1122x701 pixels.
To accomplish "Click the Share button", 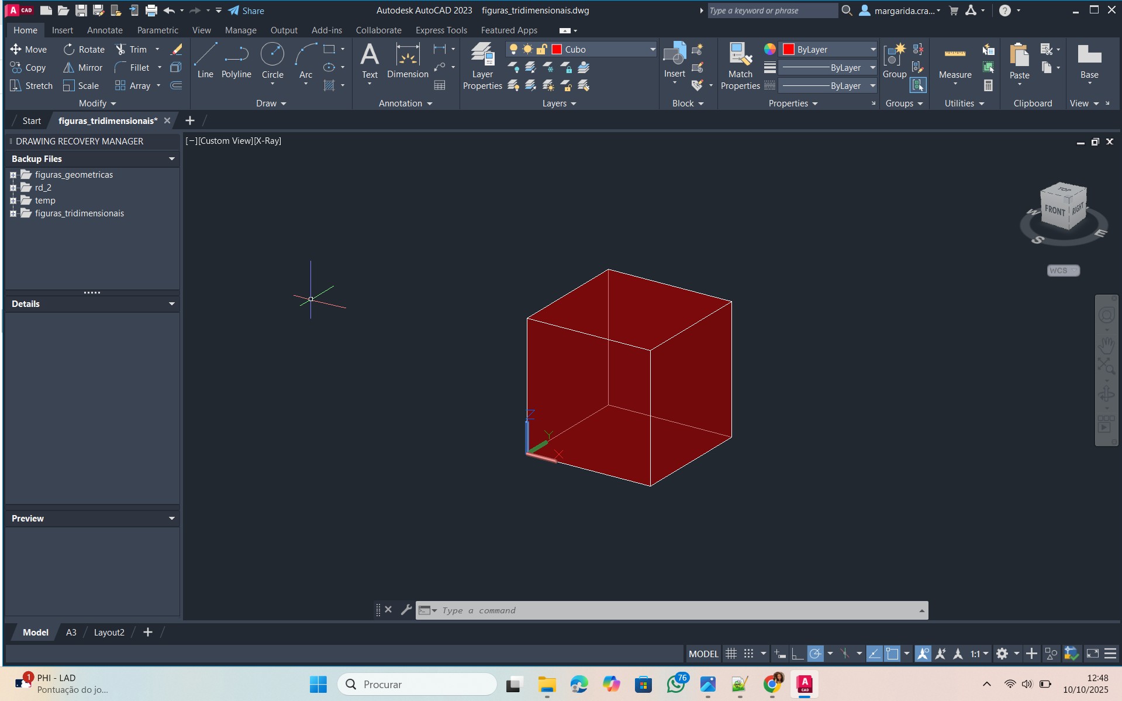I will point(246,11).
